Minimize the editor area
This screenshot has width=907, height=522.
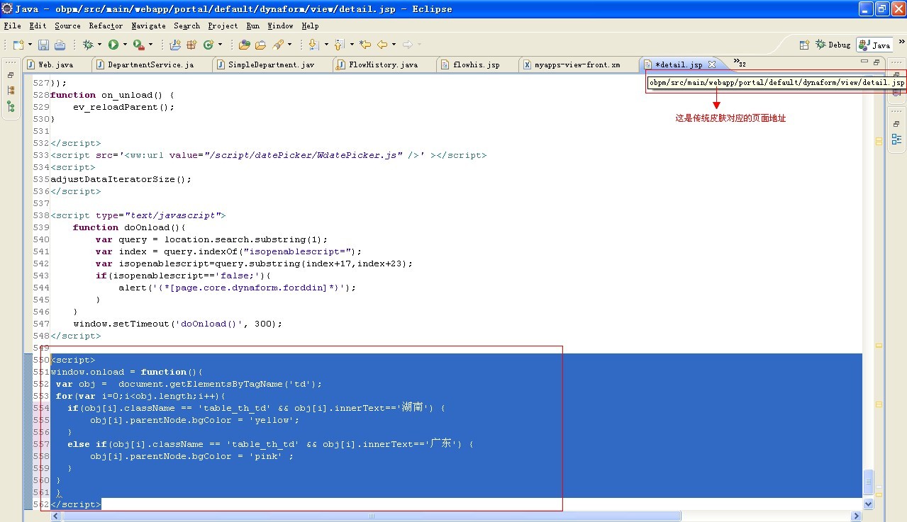click(864, 62)
